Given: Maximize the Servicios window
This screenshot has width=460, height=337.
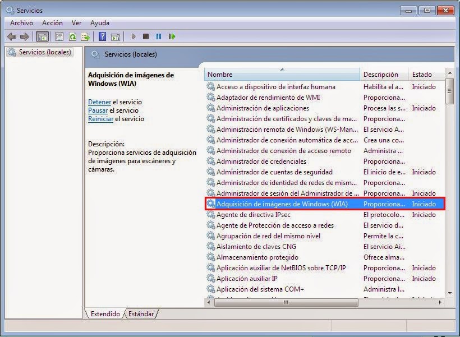Looking at the screenshot, I should pos(427,11).
